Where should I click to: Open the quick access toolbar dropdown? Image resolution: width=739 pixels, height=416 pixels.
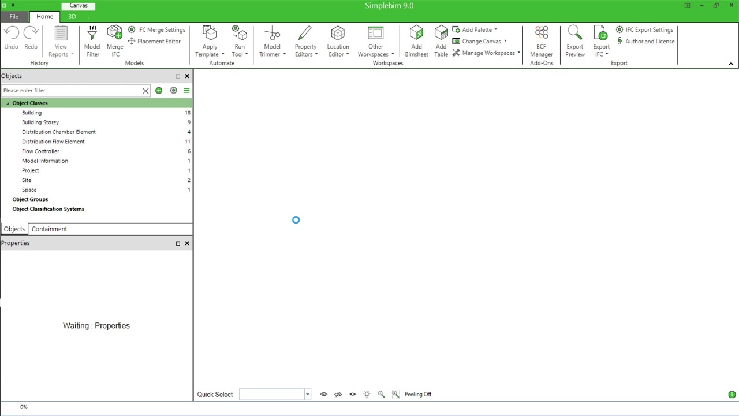13,5
